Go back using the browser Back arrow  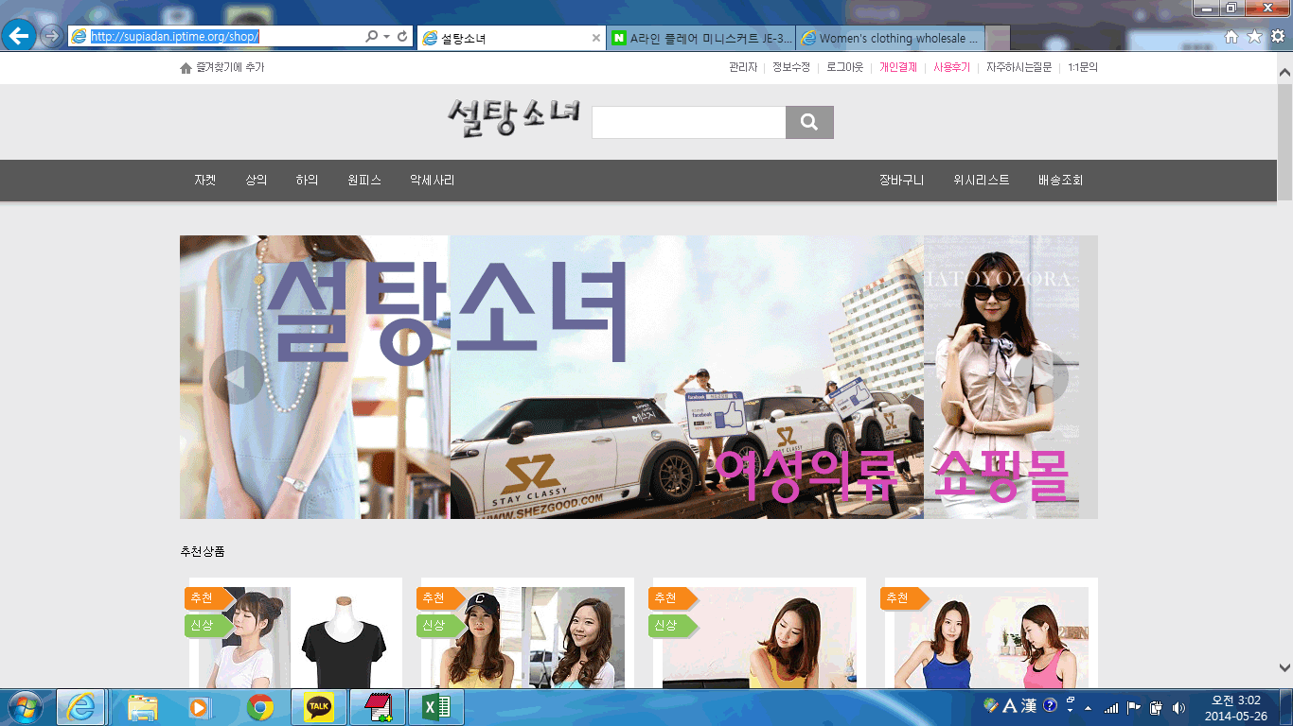click(x=20, y=37)
